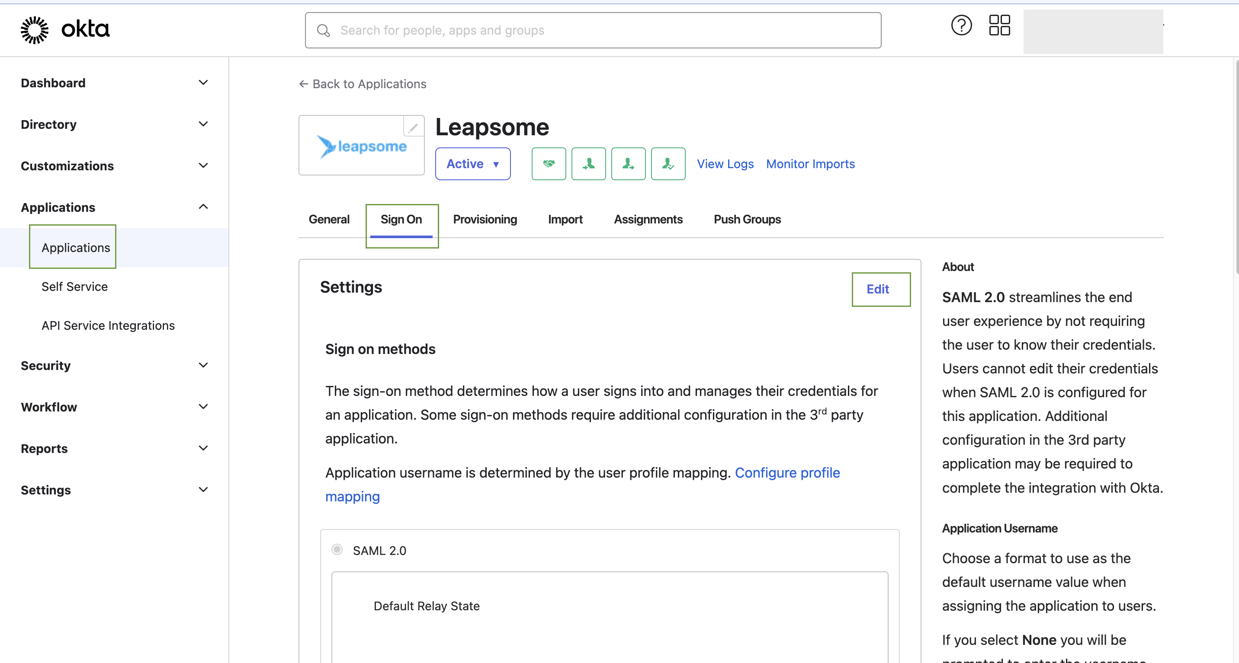Open View Logs link
Image resolution: width=1239 pixels, height=663 pixels.
tap(725, 164)
